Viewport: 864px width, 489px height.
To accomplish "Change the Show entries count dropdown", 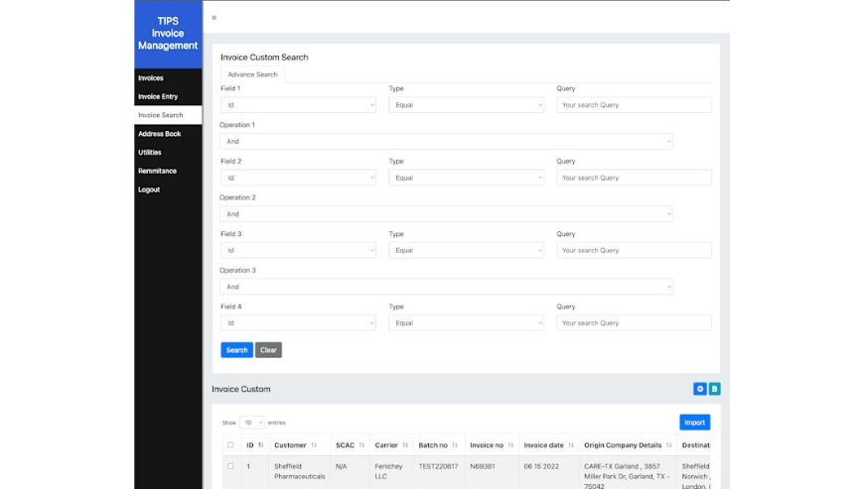I will point(252,423).
